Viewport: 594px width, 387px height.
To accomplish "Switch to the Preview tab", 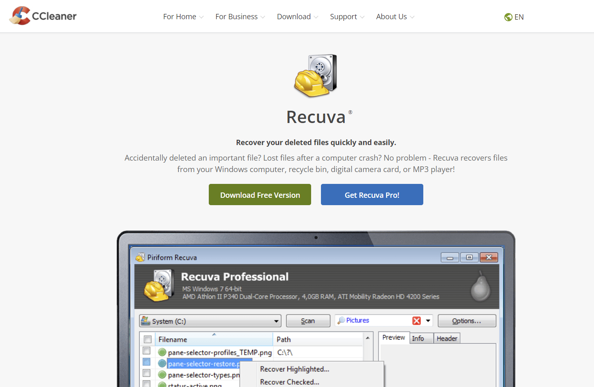I will [x=394, y=338].
